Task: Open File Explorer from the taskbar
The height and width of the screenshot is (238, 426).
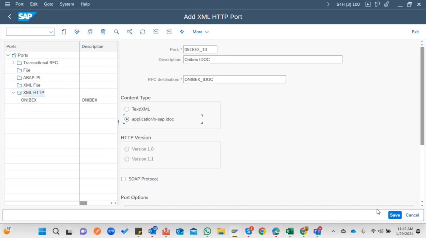Action: [x=221, y=231]
